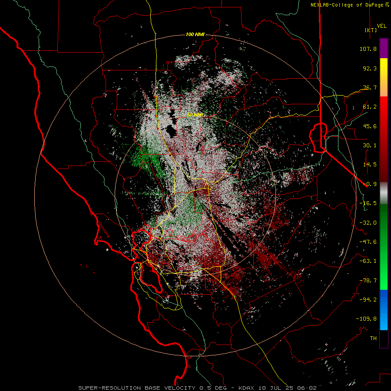Select the -0.9 legend value

coord(370,184)
